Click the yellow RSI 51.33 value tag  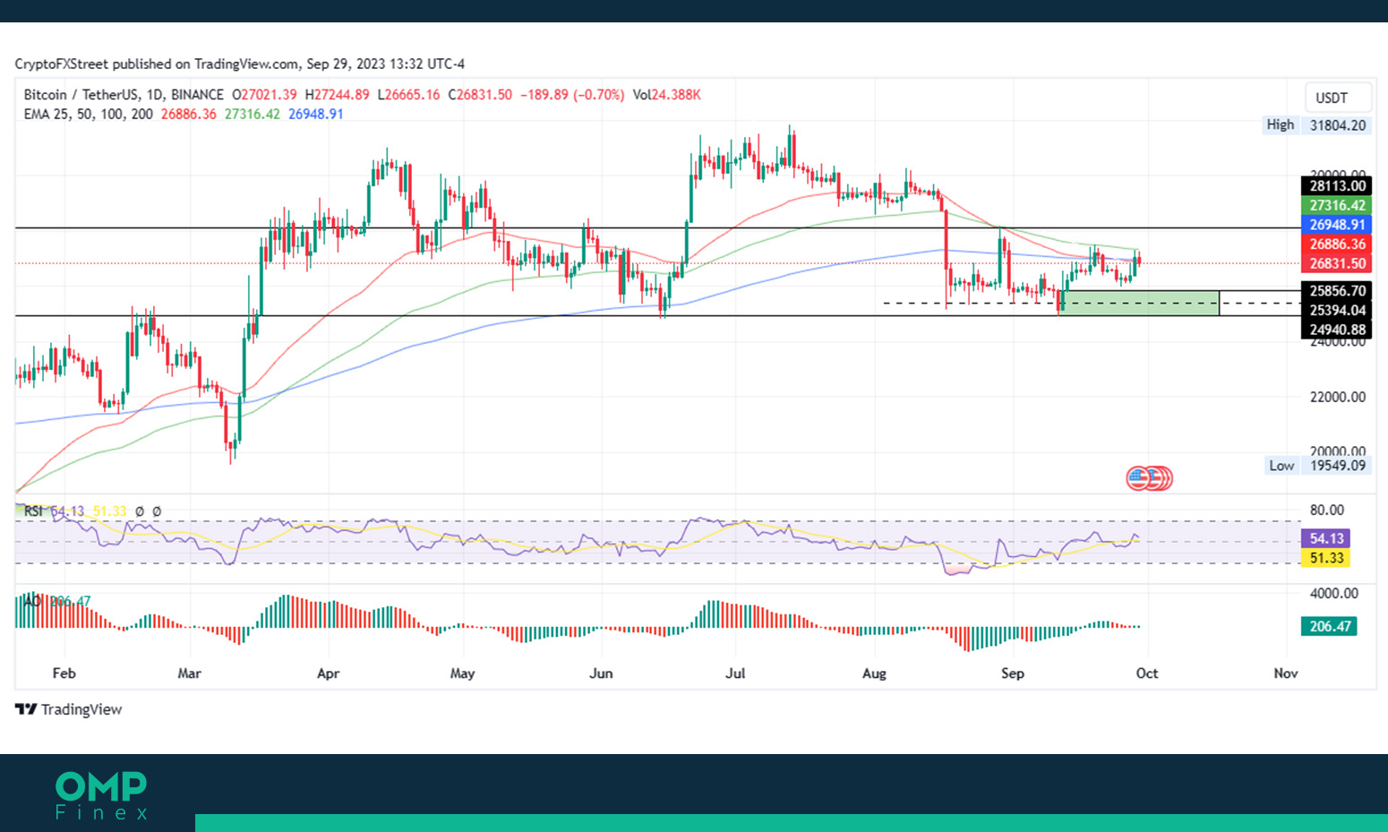pyautogui.click(x=1325, y=558)
